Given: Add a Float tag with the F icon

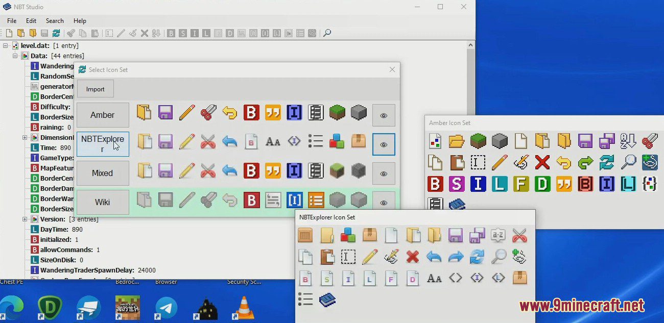Looking at the screenshot, I should coord(218,33).
